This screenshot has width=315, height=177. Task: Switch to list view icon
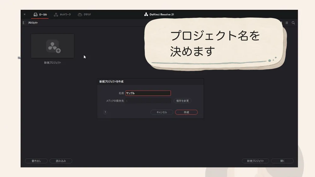coord(287,23)
